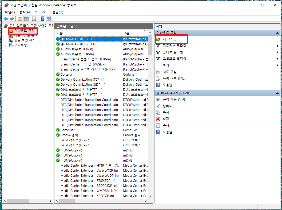Screen dimensions: 282x210
Task: Click the Up one level folder icon
Action: 20,19
